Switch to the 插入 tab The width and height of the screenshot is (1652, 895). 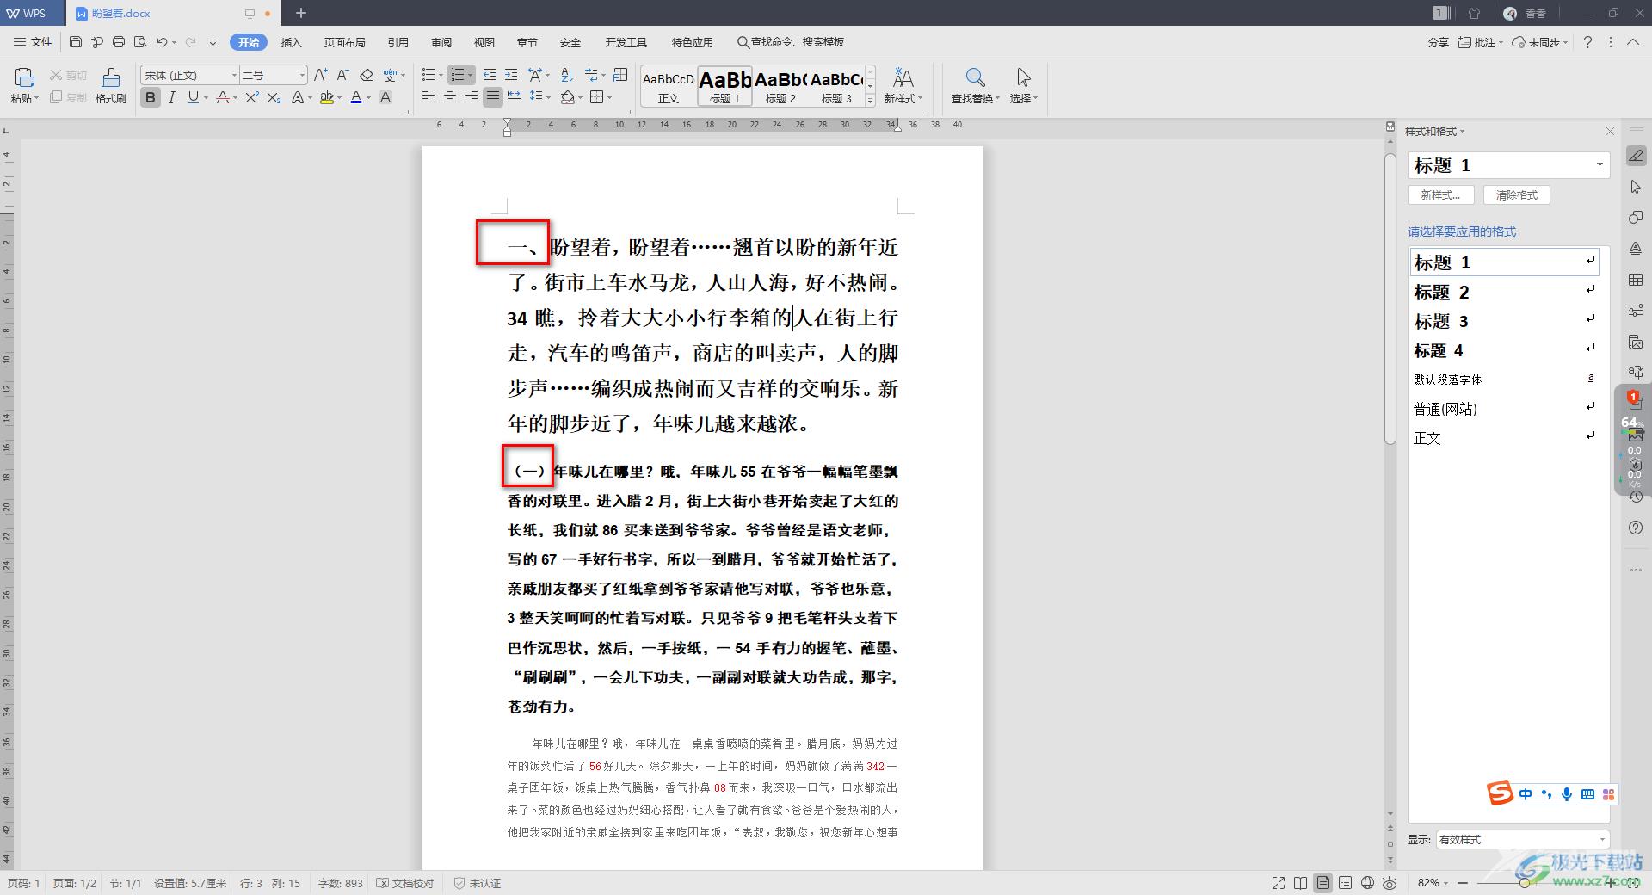tap(292, 42)
